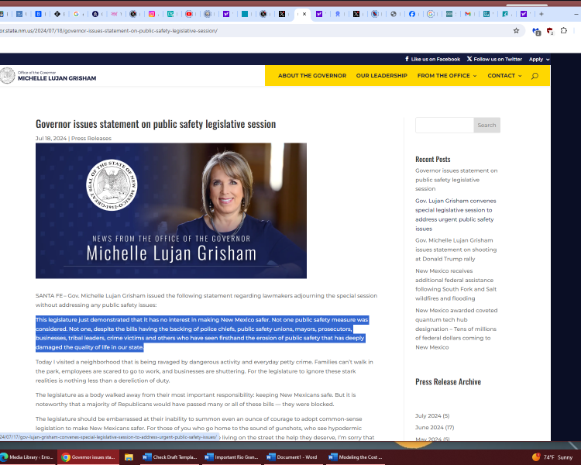581x465 pixels.
Task: Open the About the Governor menu item
Action: 312,76
